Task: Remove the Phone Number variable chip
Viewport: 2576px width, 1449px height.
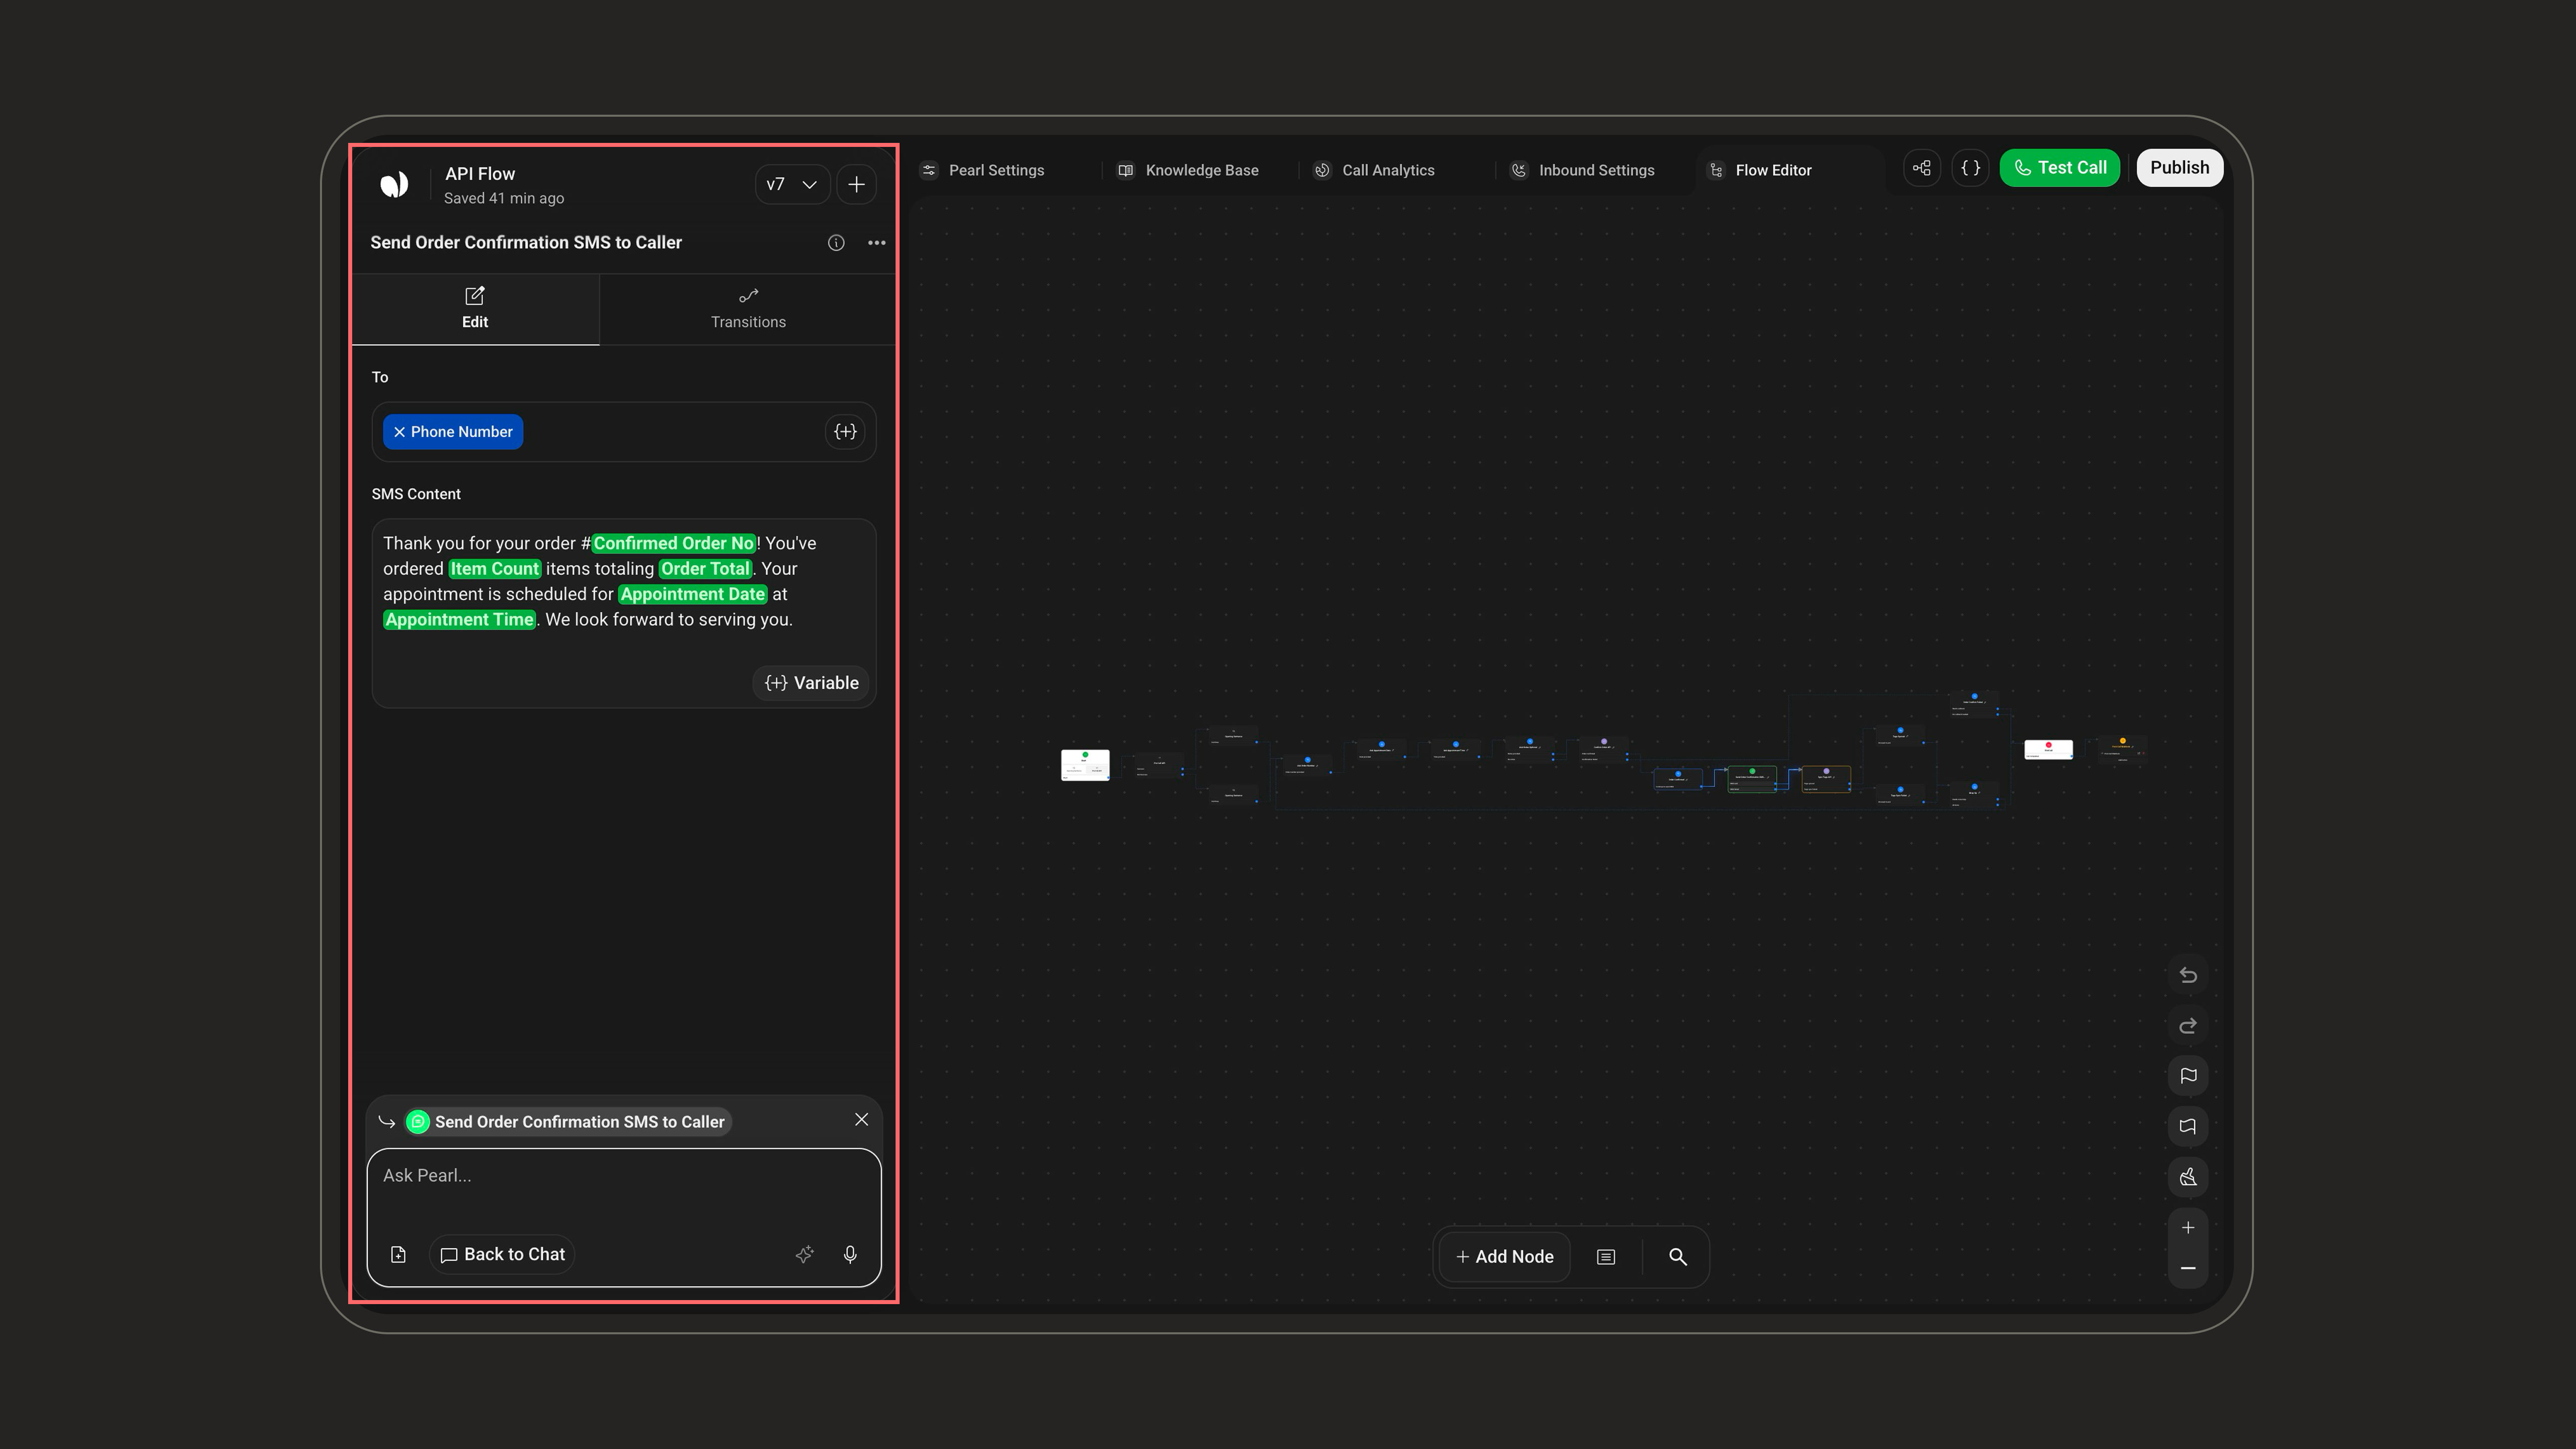Action: coord(399,432)
